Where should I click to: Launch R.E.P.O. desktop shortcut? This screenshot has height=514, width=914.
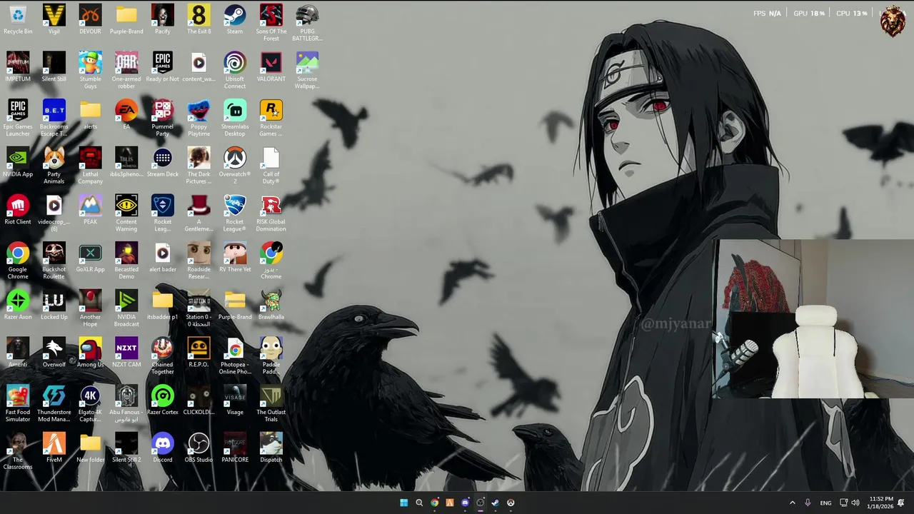(199, 353)
